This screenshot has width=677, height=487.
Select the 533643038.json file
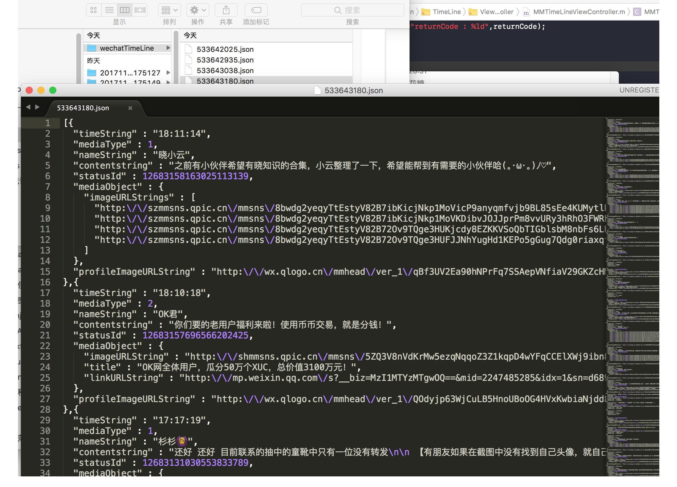(225, 70)
